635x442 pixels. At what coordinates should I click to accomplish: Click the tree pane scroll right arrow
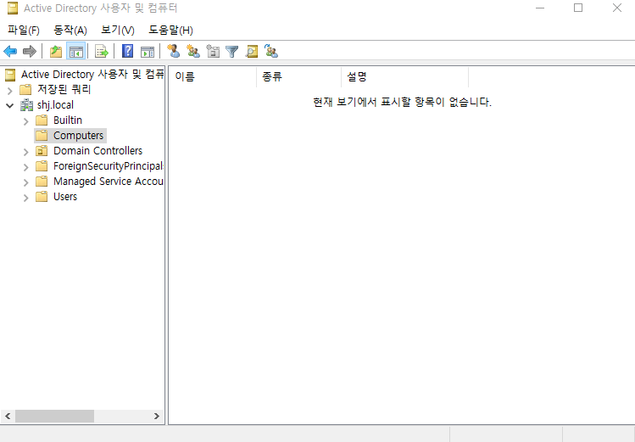[x=157, y=416]
